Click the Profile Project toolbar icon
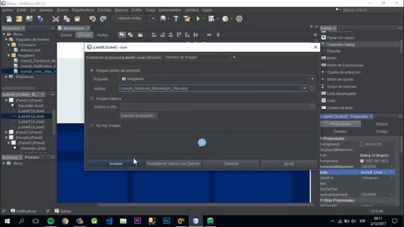The height and width of the screenshot is (227, 404). [x=225, y=19]
